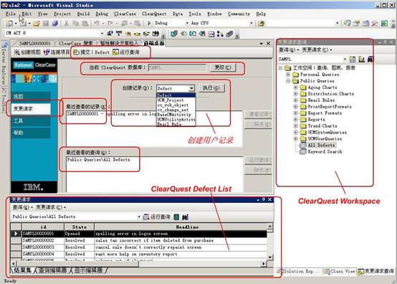The image size is (397, 284).
Task: Click the 运行查询 icon in workbench toolbar
Action: (115, 52)
